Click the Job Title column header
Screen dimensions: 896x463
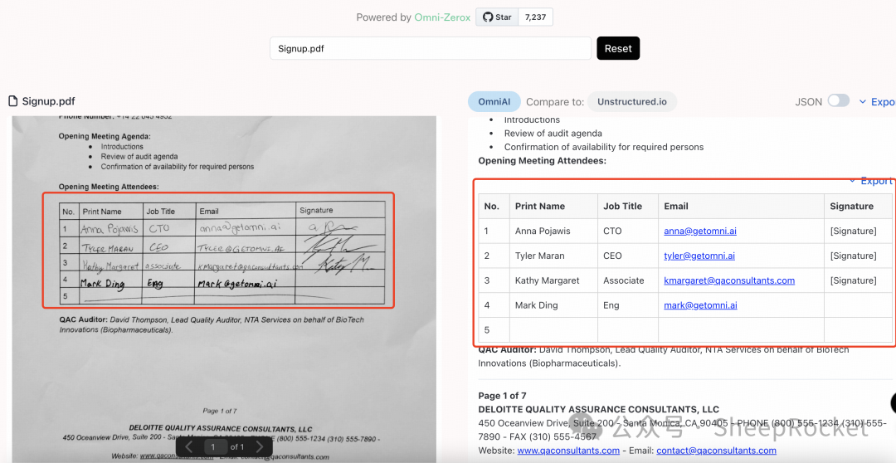628,207
